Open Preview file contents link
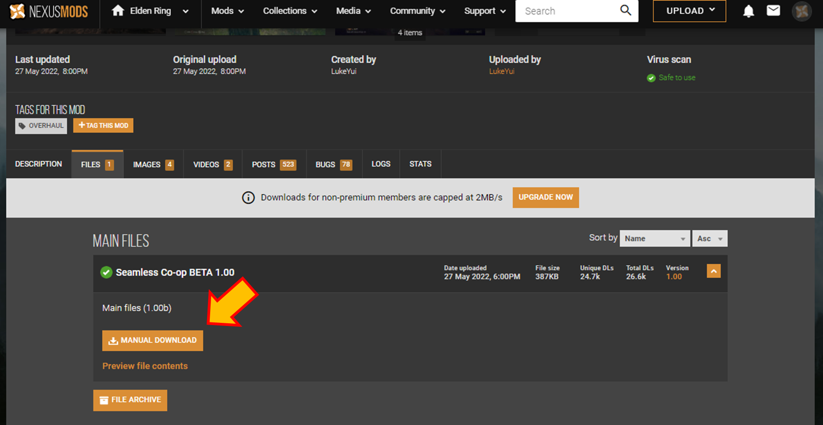The image size is (823, 425). pos(145,366)
